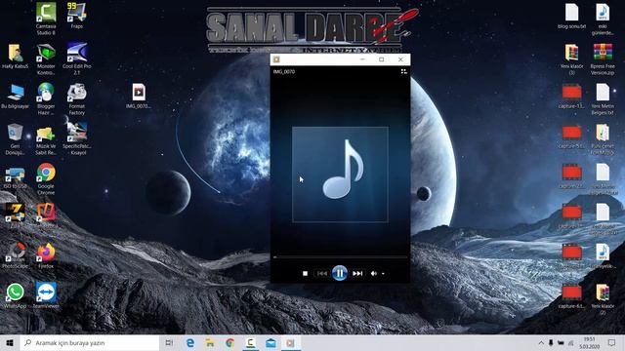The height and width of the screenshot is (351, 625).
Task: Open the PhotoScape desktop shortcut
Action: tap(16, 255)
